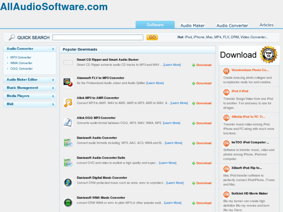The image size is (283, 212).
Task: Open the Smart CD Ripper and Smart Audio Burner title
Action: 107,60
